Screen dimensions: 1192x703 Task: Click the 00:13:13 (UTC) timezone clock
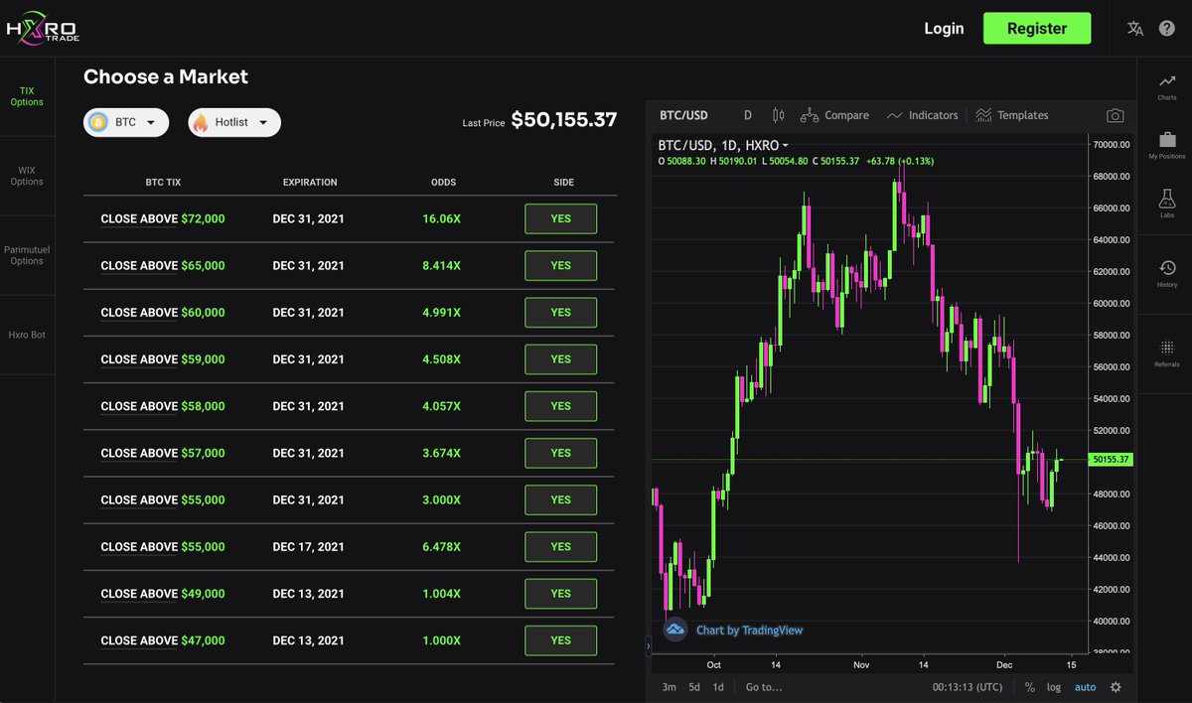(968, 687)
